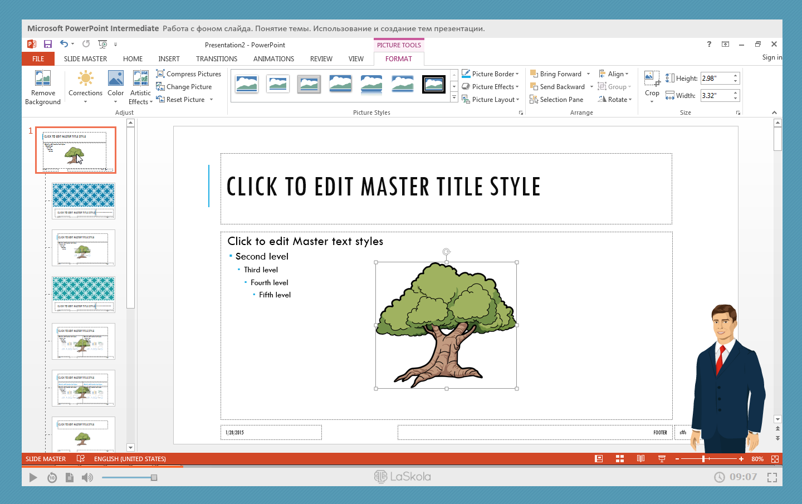
Task: Click the Crop tool icon
Action: click(652, 79)
